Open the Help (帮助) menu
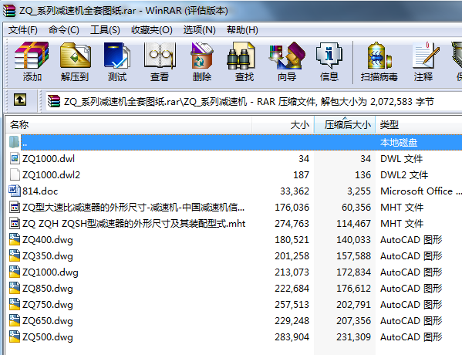 [242, 30]
